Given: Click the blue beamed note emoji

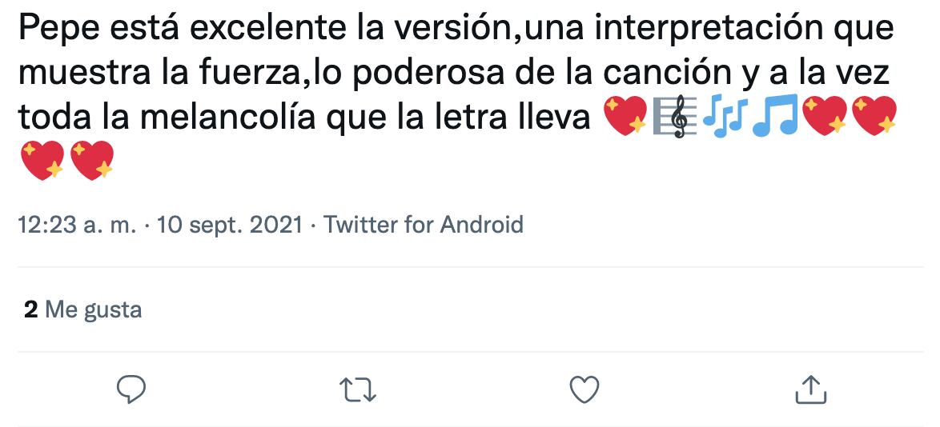Looking at the screenshot, I should [775, 118].
